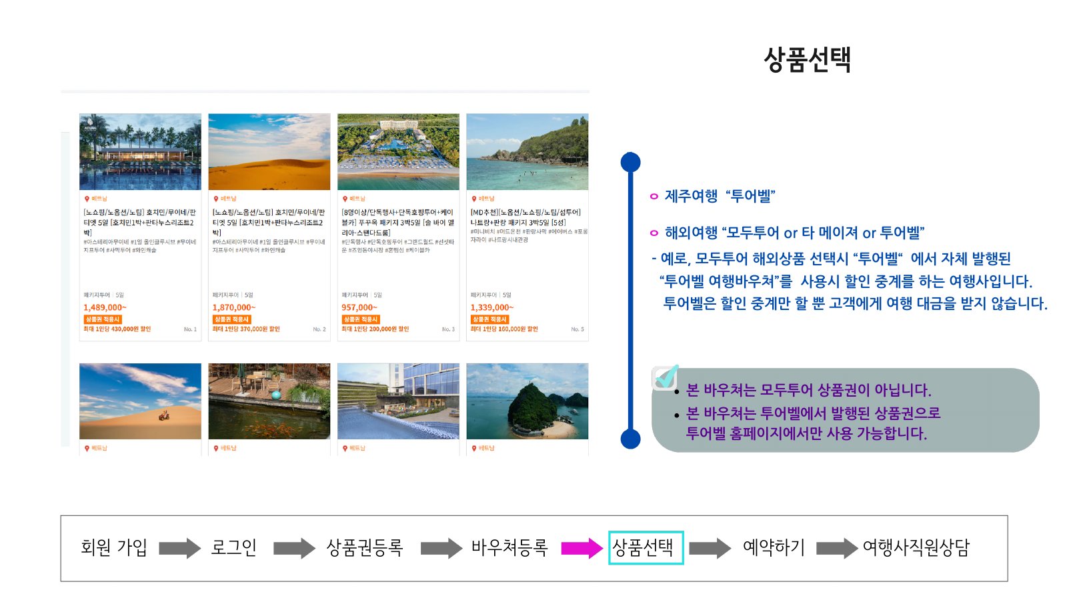The image size is (1067, 600).
Task: Open the beach cove package image priced 1,339,000
Action: click(x=527, y=152)
